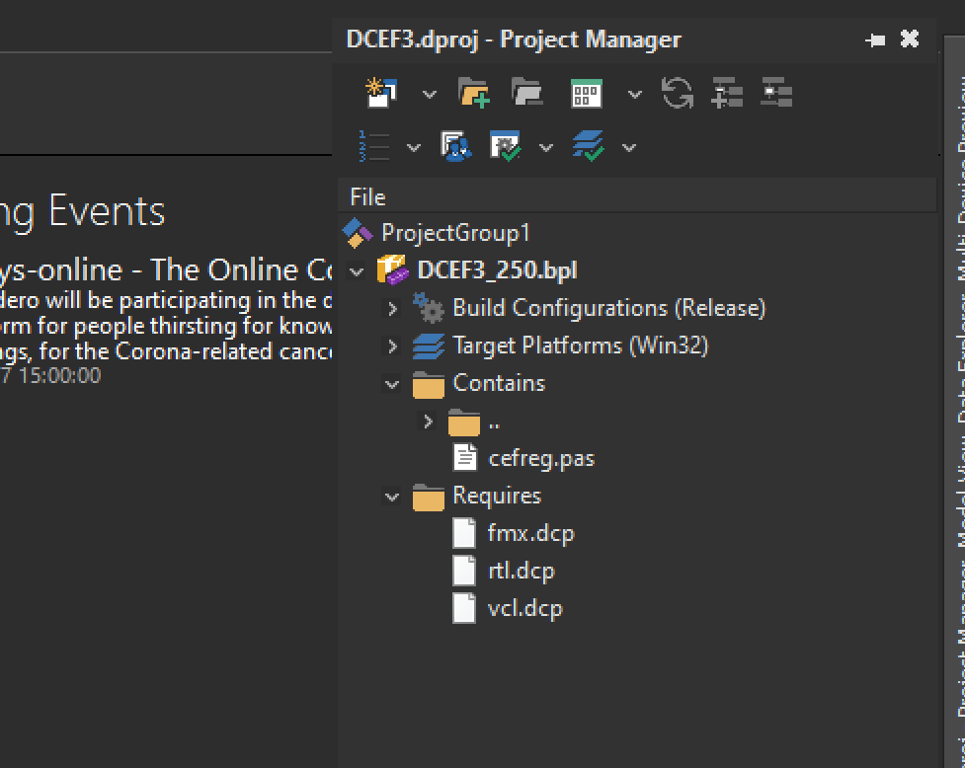Select fmx.dcp in Requires

tap(531, 533)
